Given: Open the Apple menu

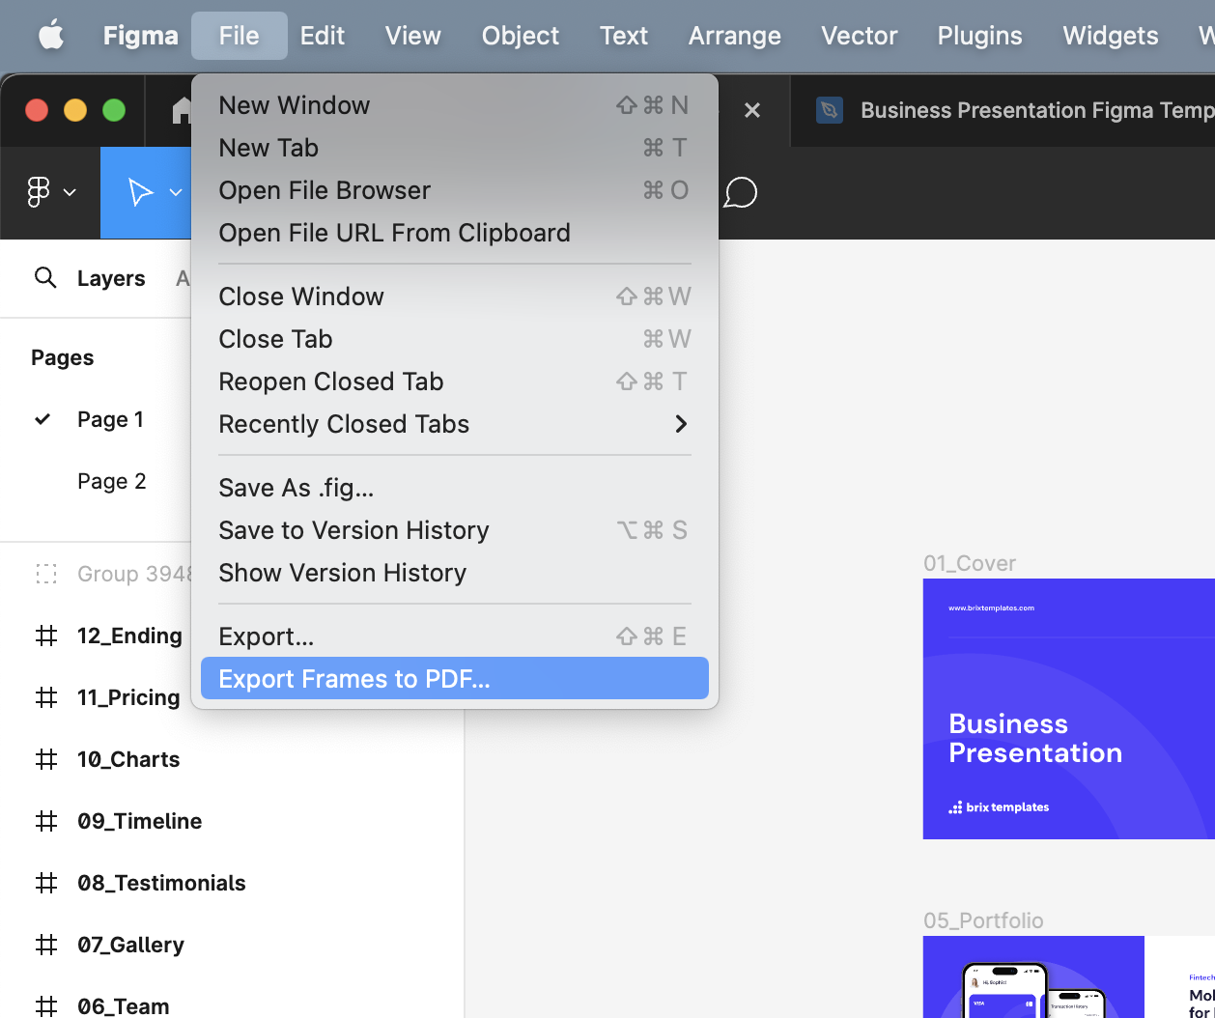Looking at the screenshot, I should coord(51,36).
